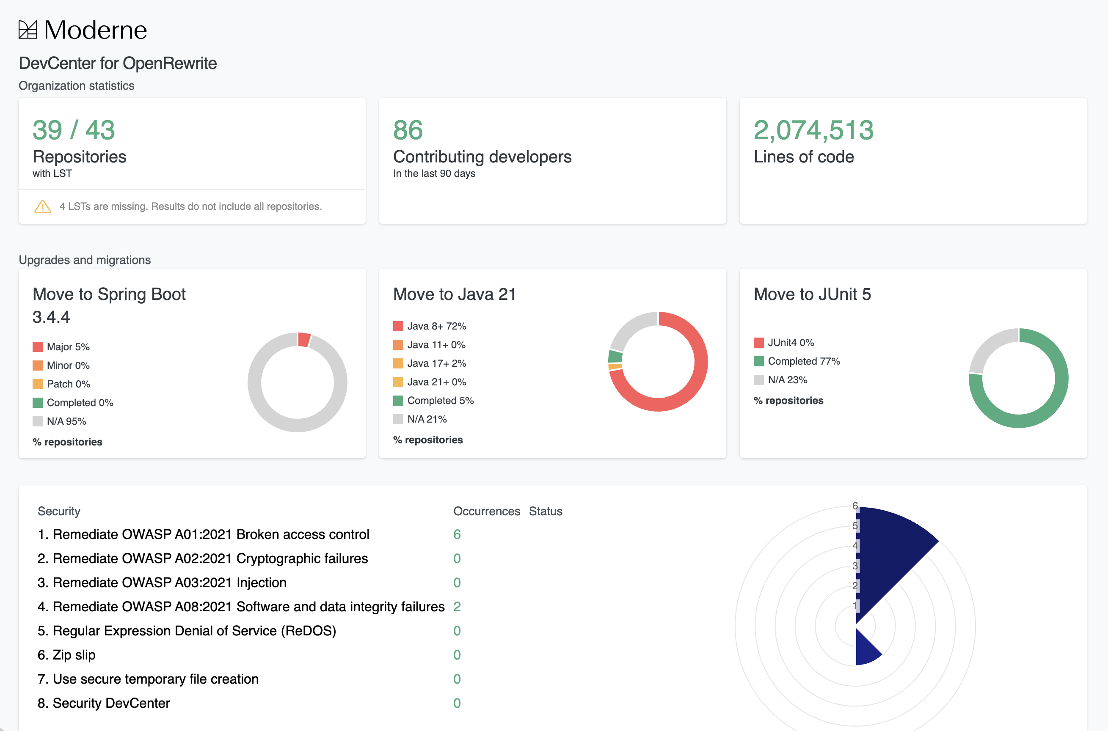Screen dimensions: 1108x731
Task: Select the DevCenter for OpenRewrite heading
Action: 118,63
